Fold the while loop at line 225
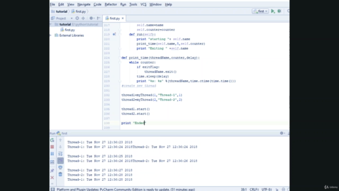Screen dimensions: 339x191 (120, 63)
